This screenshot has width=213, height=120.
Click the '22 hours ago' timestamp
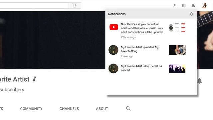point(128,37)
